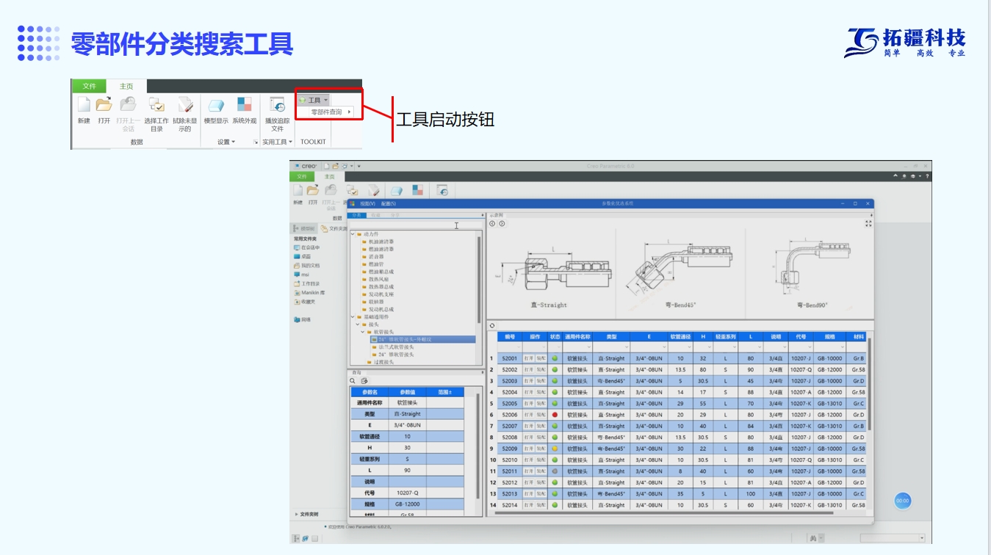This screenshot has height=555, width=991.
Task: Click 新建 icon in the enlarged ribbon callout
Action: (84, 105)
